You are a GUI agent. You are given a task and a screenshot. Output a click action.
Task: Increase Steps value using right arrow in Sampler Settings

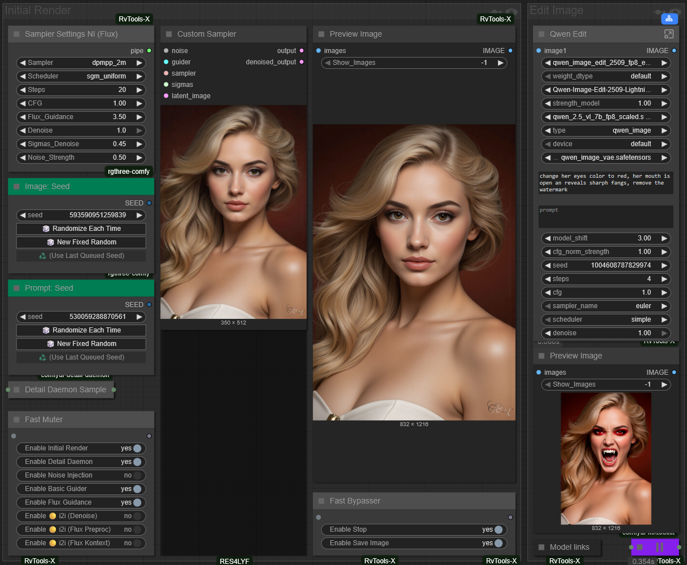pos(139,90)
